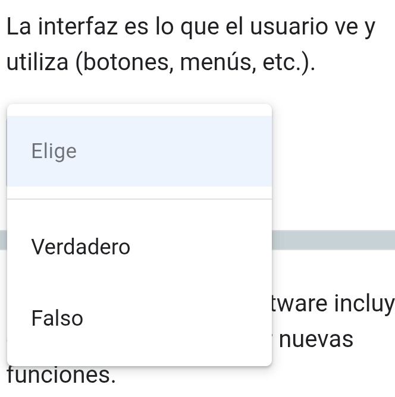Choose Verdadero from the dropdown list

[x=81, y=247]
